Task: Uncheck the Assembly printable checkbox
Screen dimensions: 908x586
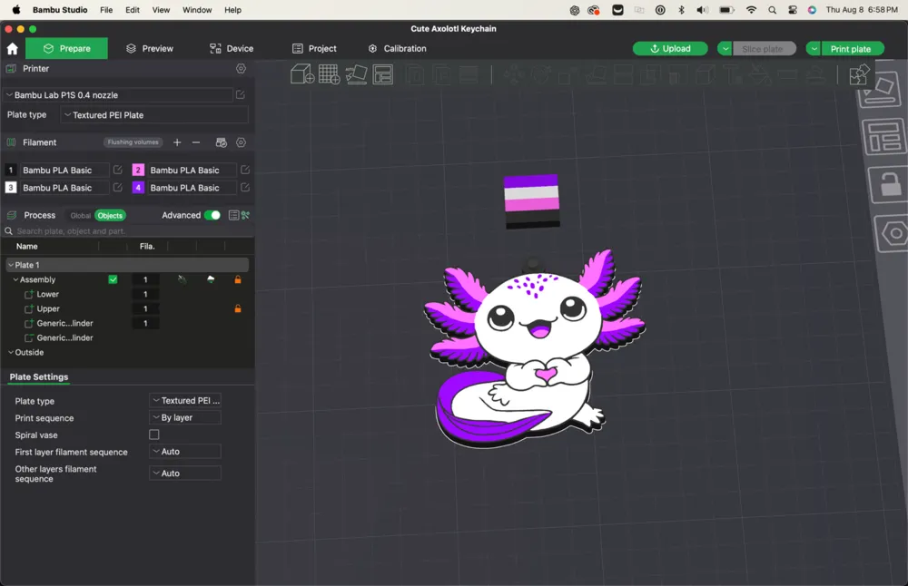Action: (113, 279)
